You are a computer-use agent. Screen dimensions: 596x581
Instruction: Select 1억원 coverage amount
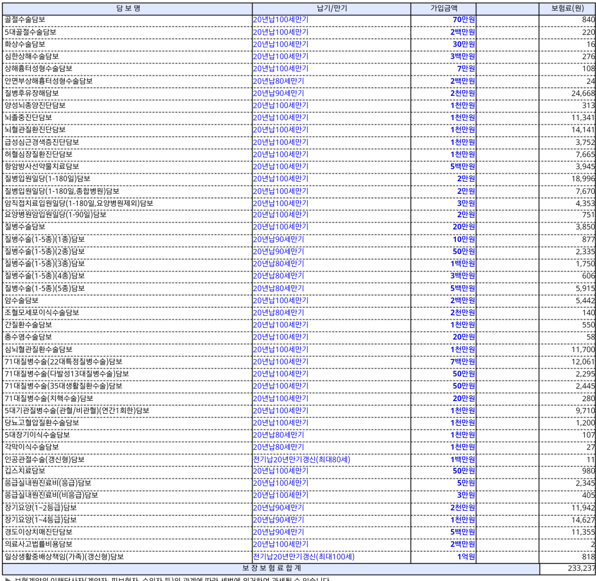(x=466, y=557)
